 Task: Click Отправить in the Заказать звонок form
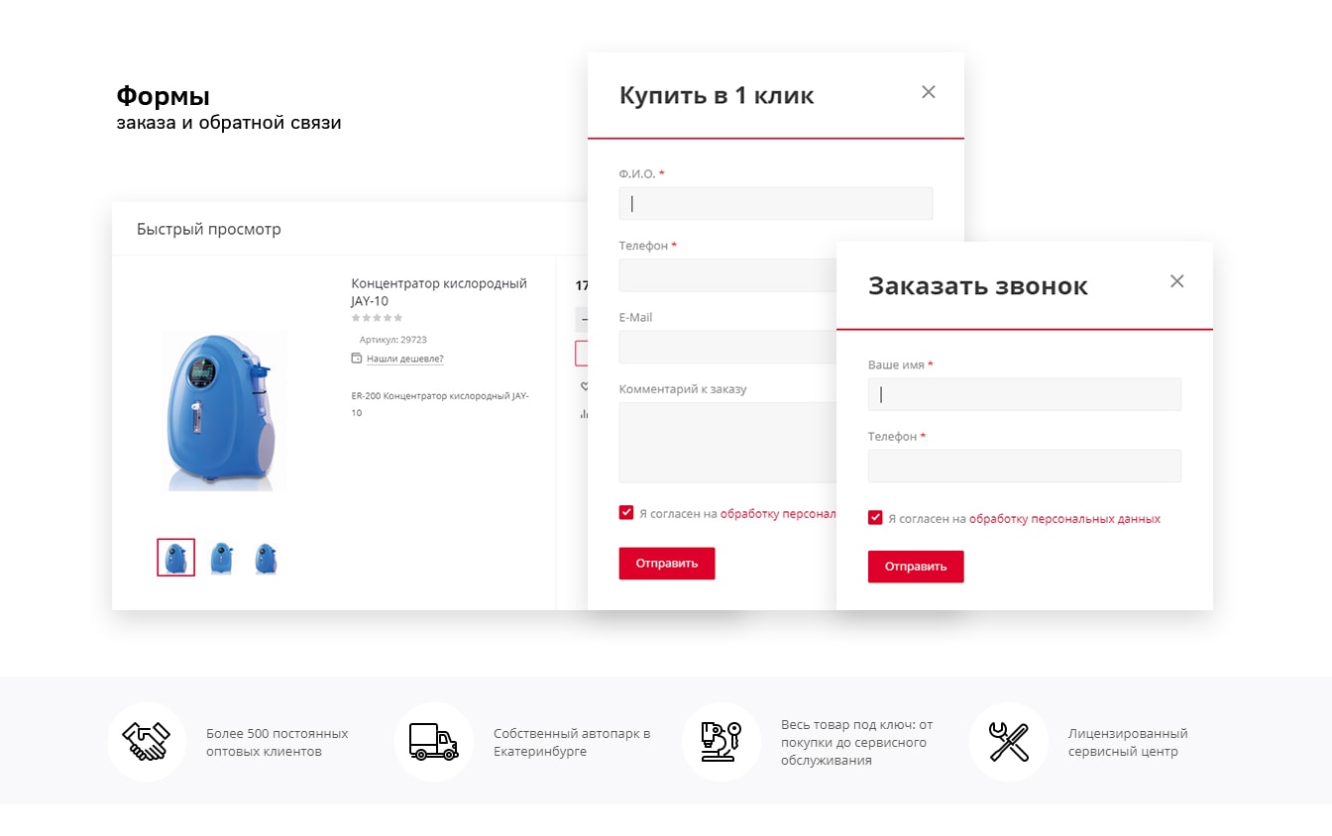(x=916, y=567)
